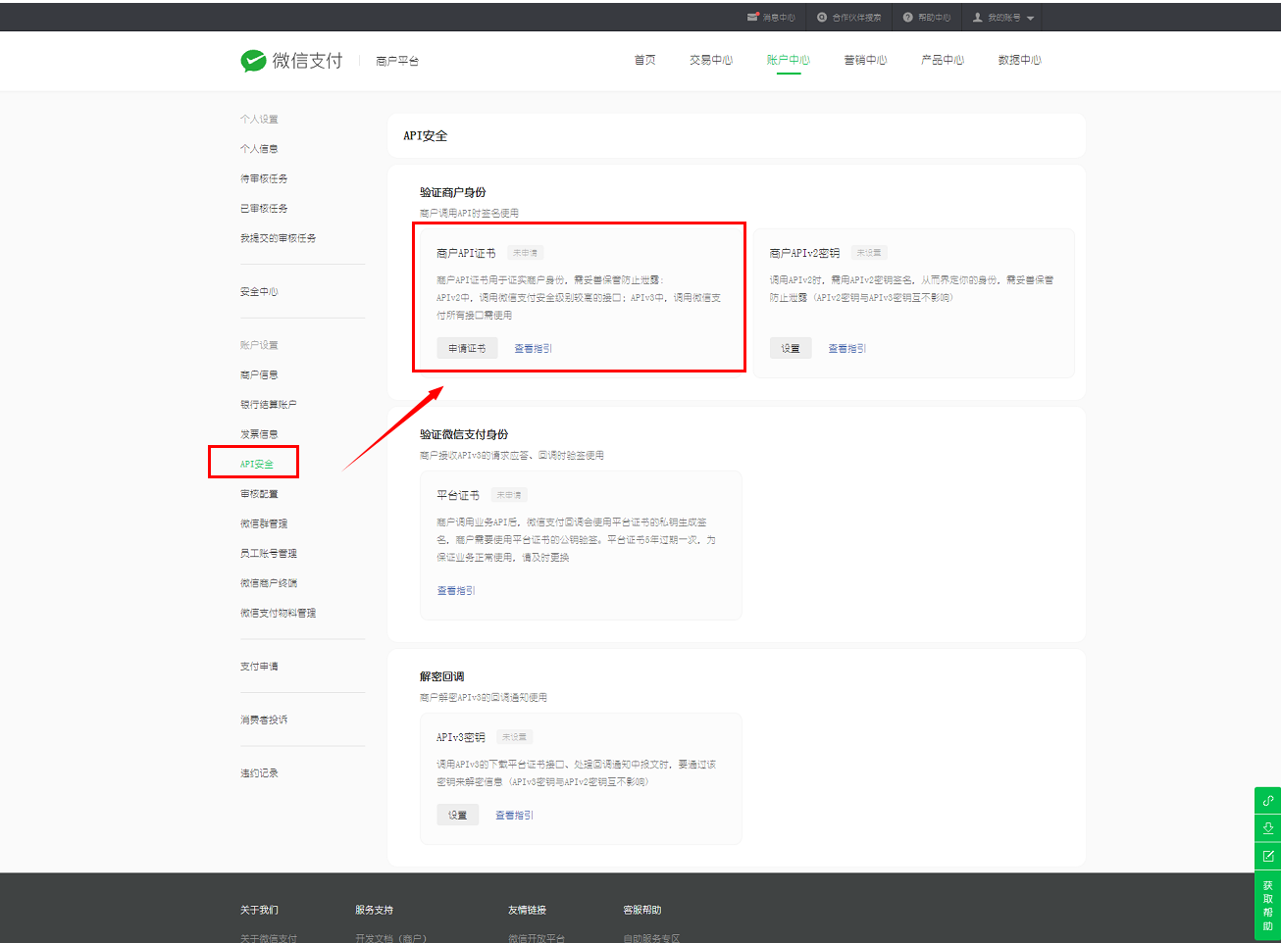Click the green edit feedback icon
The image size is (1281, 943).
pyautogui.click(x=1267, y=856)
